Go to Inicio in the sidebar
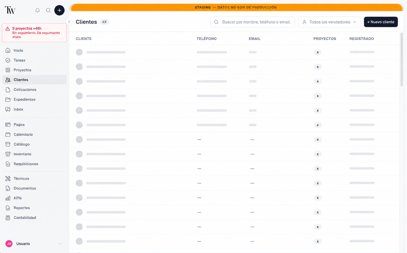The height and width of the screenshot is (253, 407). coord(34,50)
